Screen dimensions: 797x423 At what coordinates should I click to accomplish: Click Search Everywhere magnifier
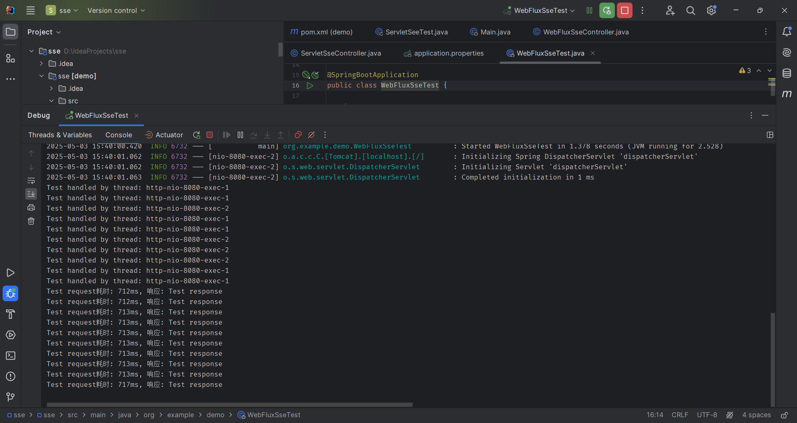691,10
